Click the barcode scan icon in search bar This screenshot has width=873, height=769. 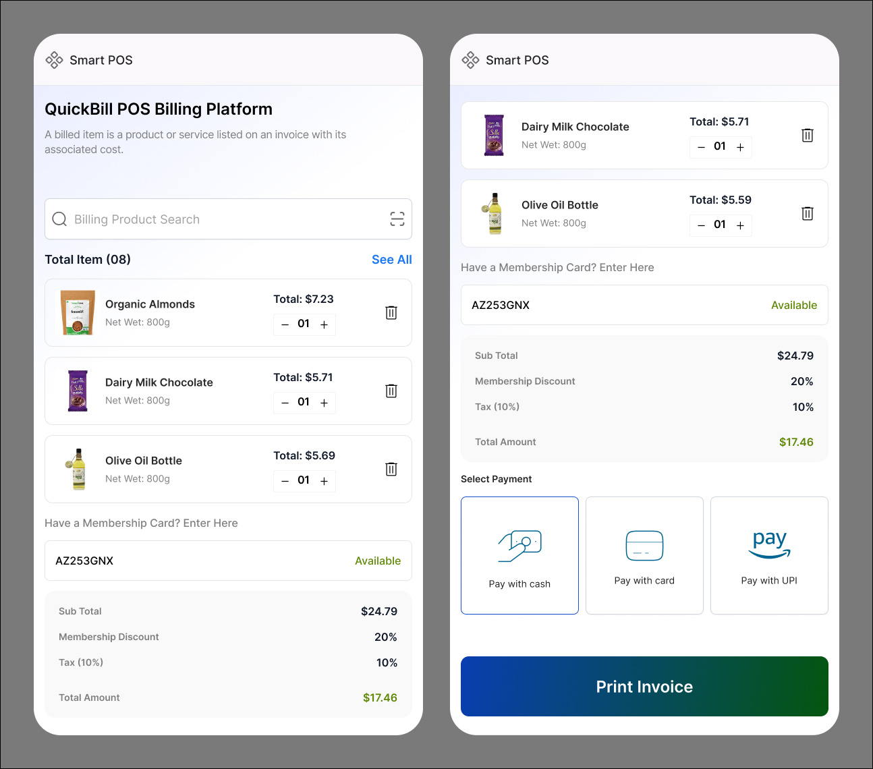(x=397, y=219)
